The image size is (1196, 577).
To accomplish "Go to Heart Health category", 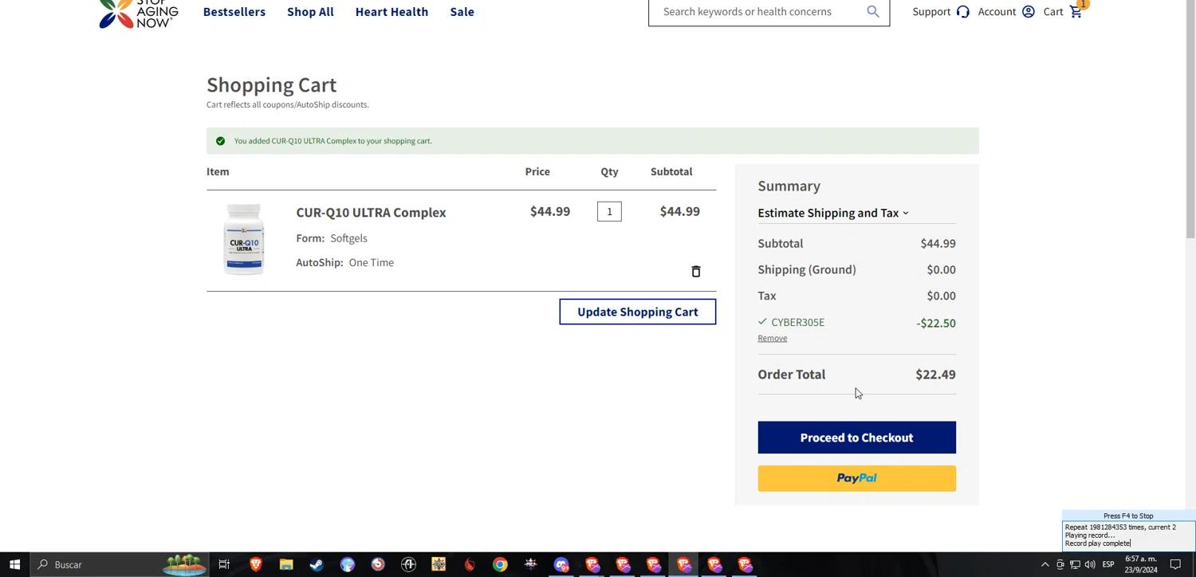I will [391, 12].
